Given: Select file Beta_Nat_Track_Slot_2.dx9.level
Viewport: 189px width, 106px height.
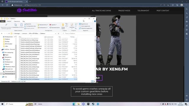Looking at the screenshot, I should (x=29, y=57).
